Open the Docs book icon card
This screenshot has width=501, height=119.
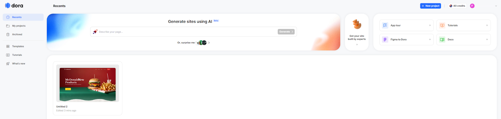463,40
